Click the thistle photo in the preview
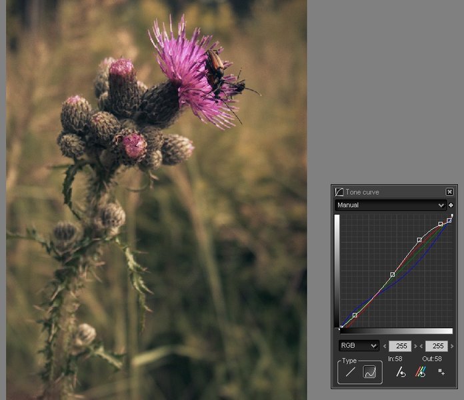This screenshot has height=400, width=464. tap(157, 200)
